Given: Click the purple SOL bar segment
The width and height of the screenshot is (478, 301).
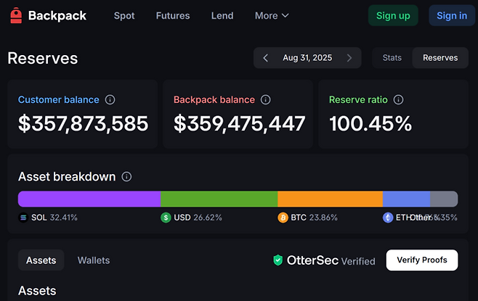Looking at the screenshot, I should [x=89, y=199].
